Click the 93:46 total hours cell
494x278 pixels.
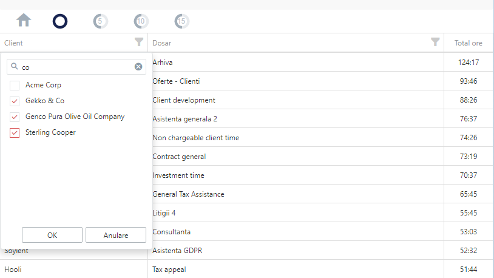[x=469, y=81]
